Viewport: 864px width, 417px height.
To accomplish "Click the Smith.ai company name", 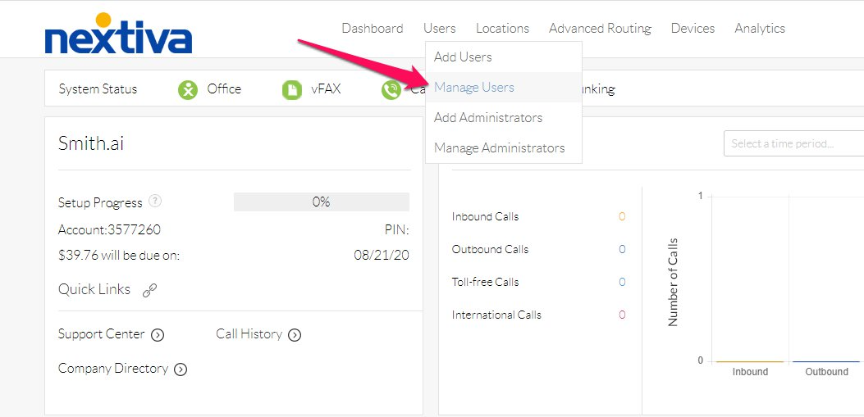I will pos(91,143).
